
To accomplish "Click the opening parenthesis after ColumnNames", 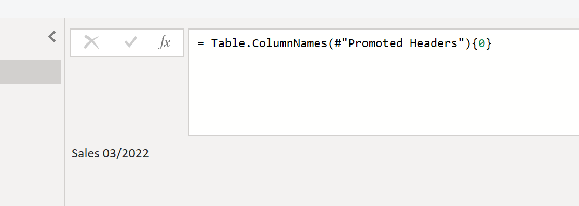I will 330,43.
